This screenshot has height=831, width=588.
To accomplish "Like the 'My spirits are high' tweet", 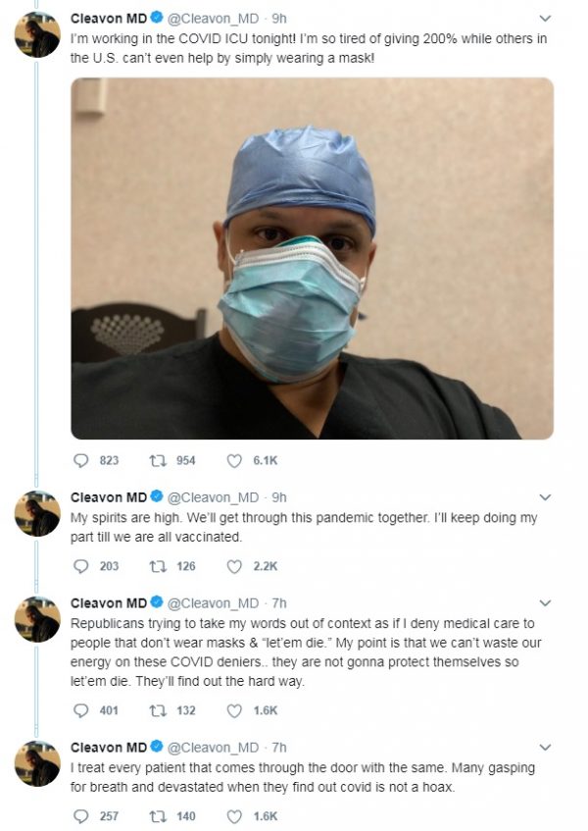I will 234,566.
